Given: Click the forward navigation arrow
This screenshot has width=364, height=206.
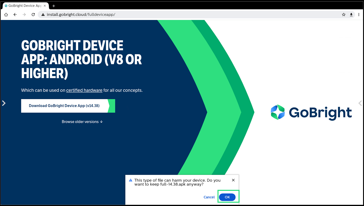Looking at the screenshot, I should pyautogui.click(x=24, y=15).
